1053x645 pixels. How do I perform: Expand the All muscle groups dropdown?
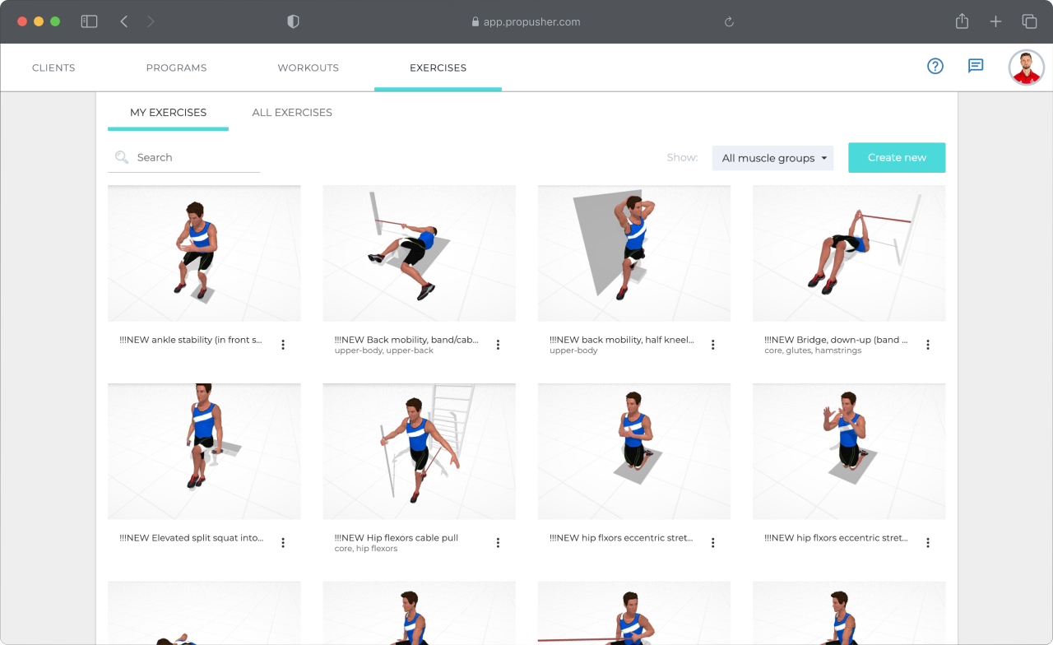pos(772,158)
